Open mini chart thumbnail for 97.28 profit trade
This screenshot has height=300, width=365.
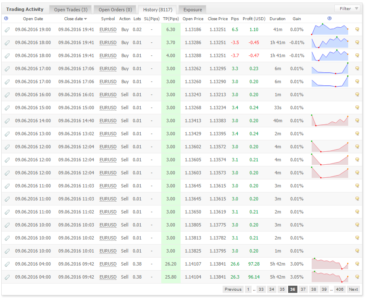click(x=330, y=264)
